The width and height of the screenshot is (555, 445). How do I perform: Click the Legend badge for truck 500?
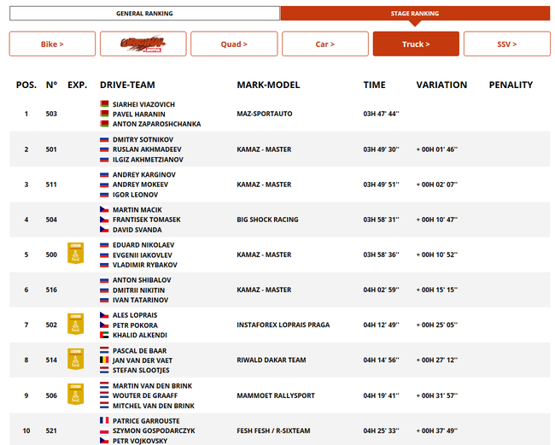coord(75,253)
